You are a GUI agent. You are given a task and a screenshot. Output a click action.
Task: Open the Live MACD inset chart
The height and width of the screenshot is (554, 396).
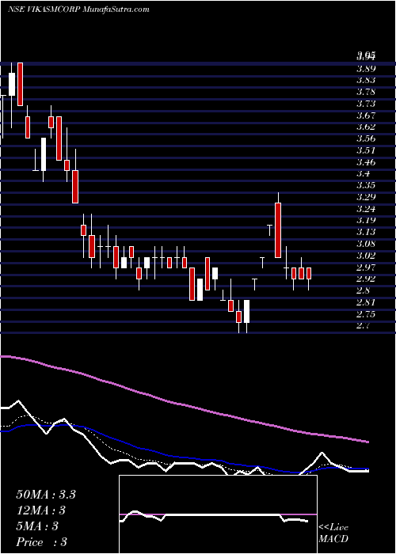(218, 514)
